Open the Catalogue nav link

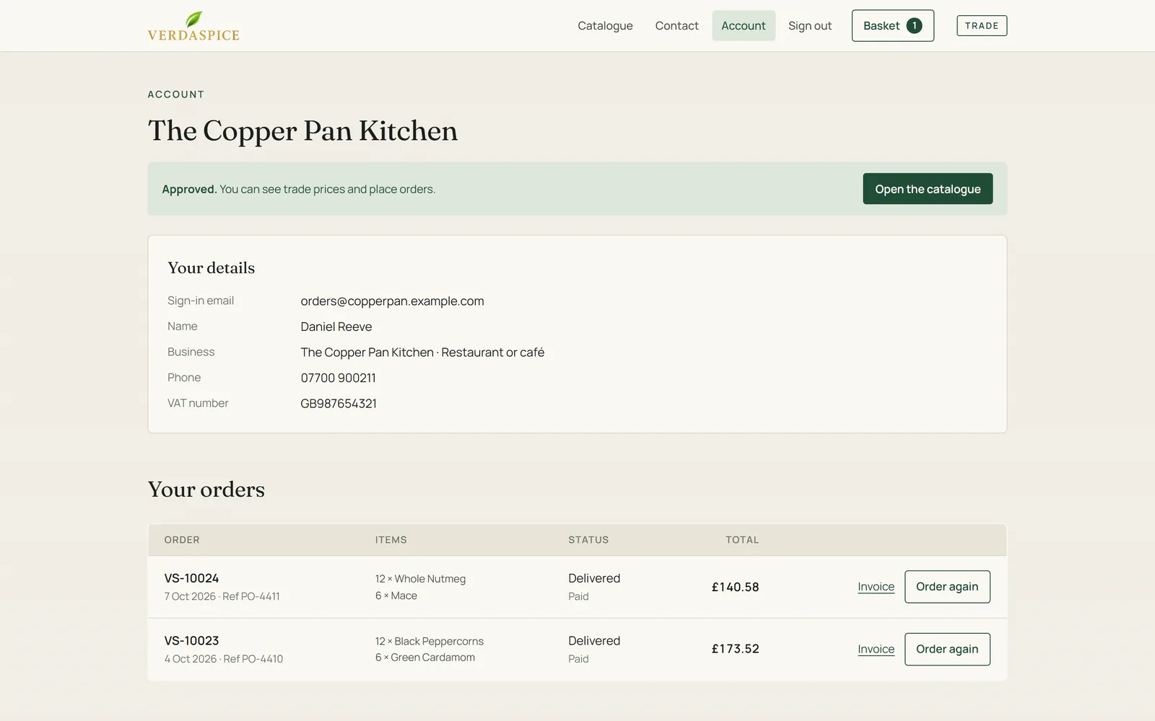tap(605, 26)
